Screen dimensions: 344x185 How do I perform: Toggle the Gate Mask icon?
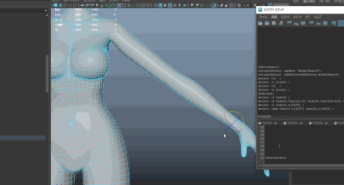[x=133, y=5]
